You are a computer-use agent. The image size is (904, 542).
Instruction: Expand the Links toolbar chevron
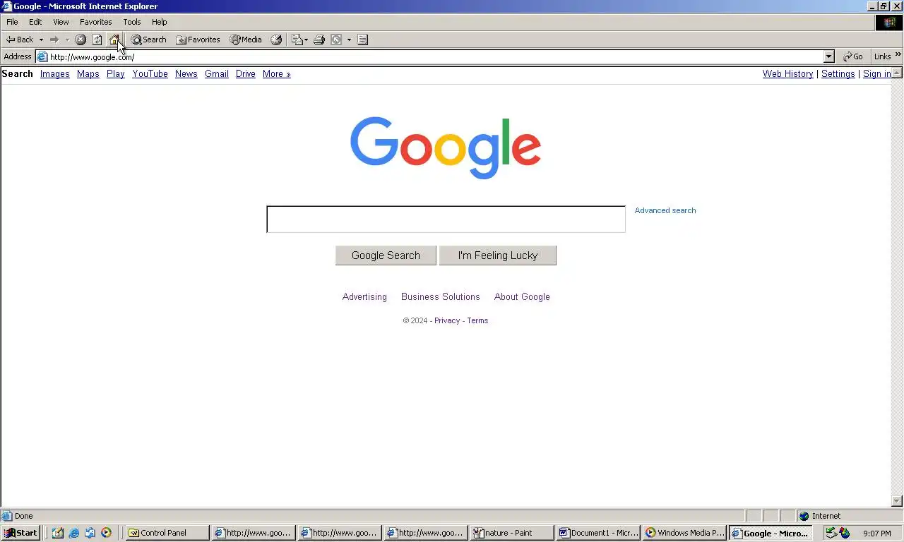(898, 55)
